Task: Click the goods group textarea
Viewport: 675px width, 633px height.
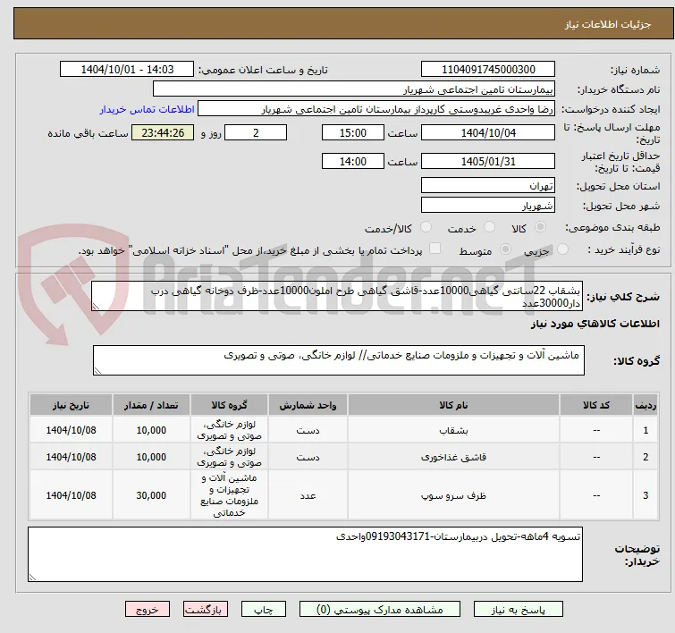Action: (x=338, y=360)
